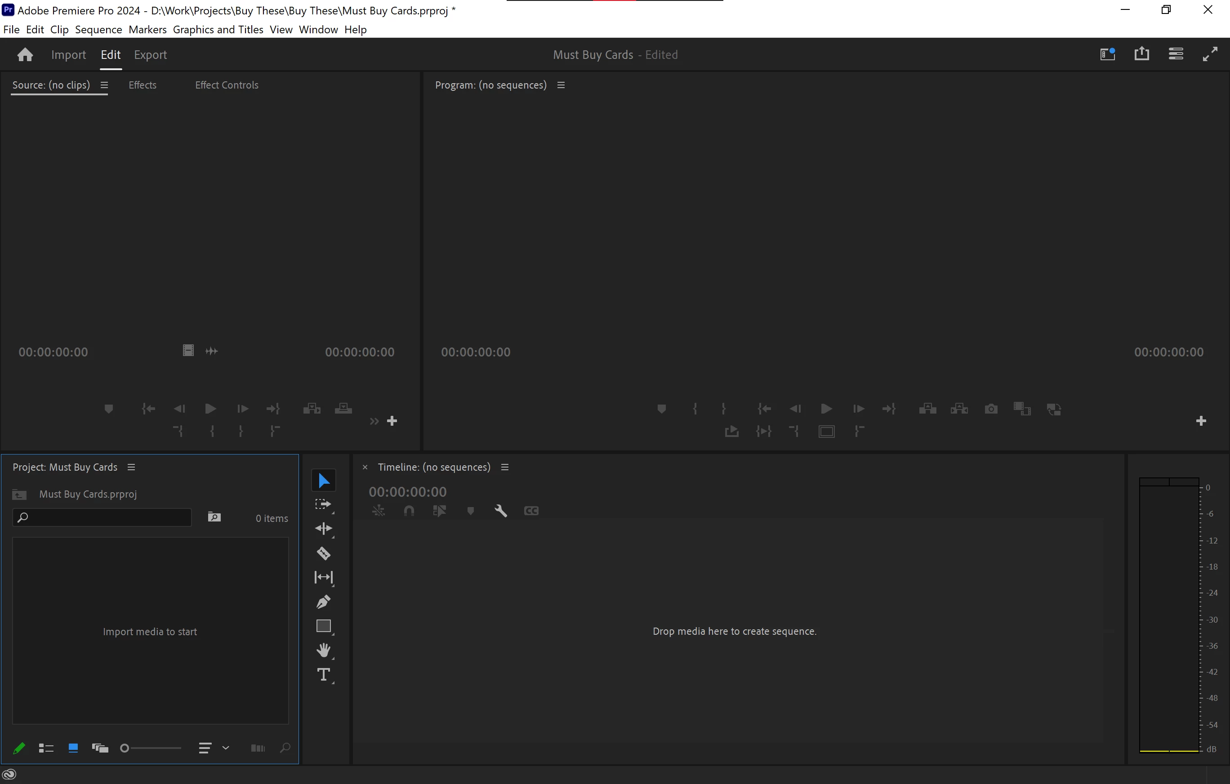Select the Pen tool
Image resolution: width=1230 pixels, height=784 pixels.
click(323, 601)
